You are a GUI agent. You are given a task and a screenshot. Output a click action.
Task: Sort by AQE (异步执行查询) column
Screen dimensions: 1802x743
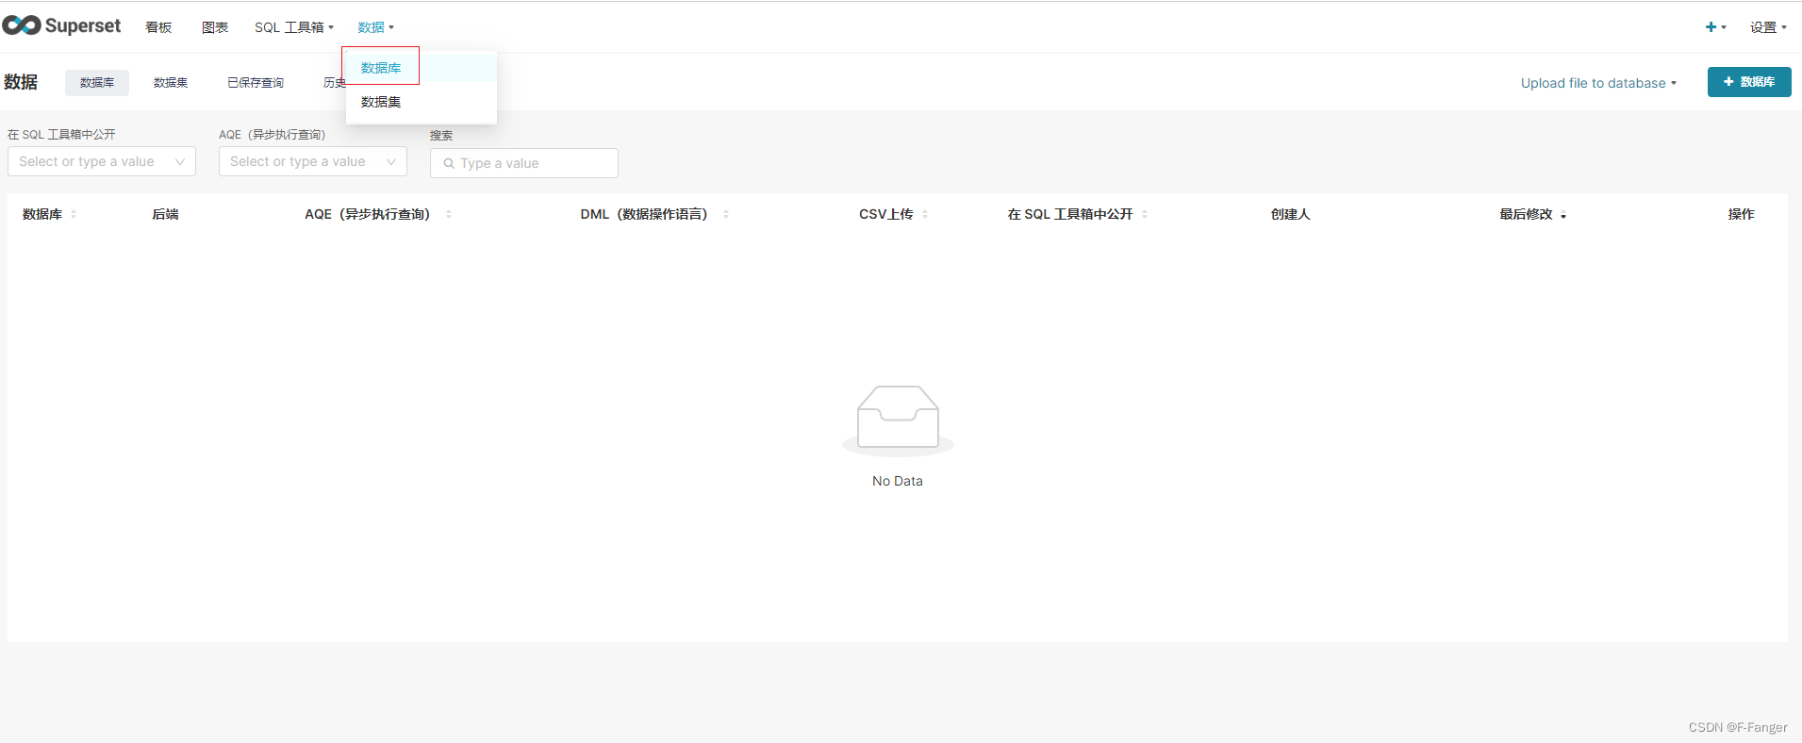point(378,214)
